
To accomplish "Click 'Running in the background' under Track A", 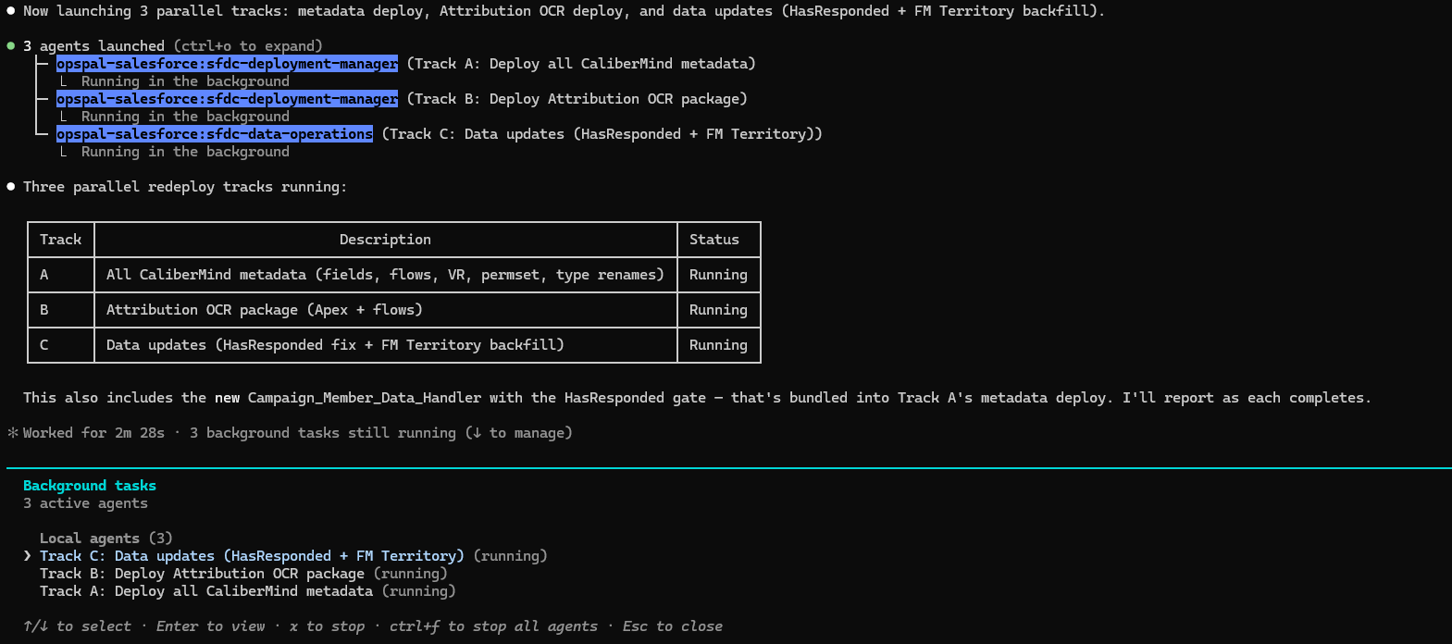I will (x=185, y=81).
